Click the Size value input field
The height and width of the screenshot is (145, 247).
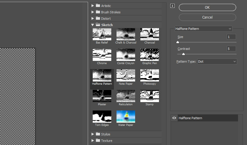pyautogui.click(x=231, y=37)
